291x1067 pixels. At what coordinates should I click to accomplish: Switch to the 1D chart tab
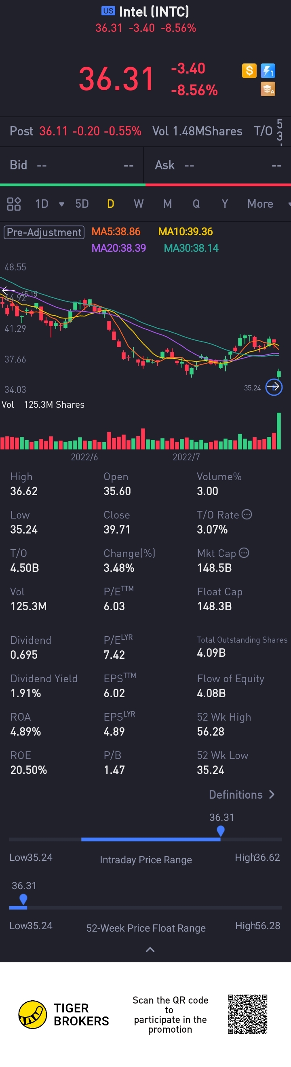[42, 204]
